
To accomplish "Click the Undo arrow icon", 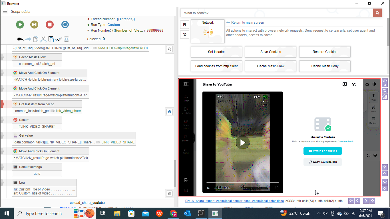I will [20, 39].
